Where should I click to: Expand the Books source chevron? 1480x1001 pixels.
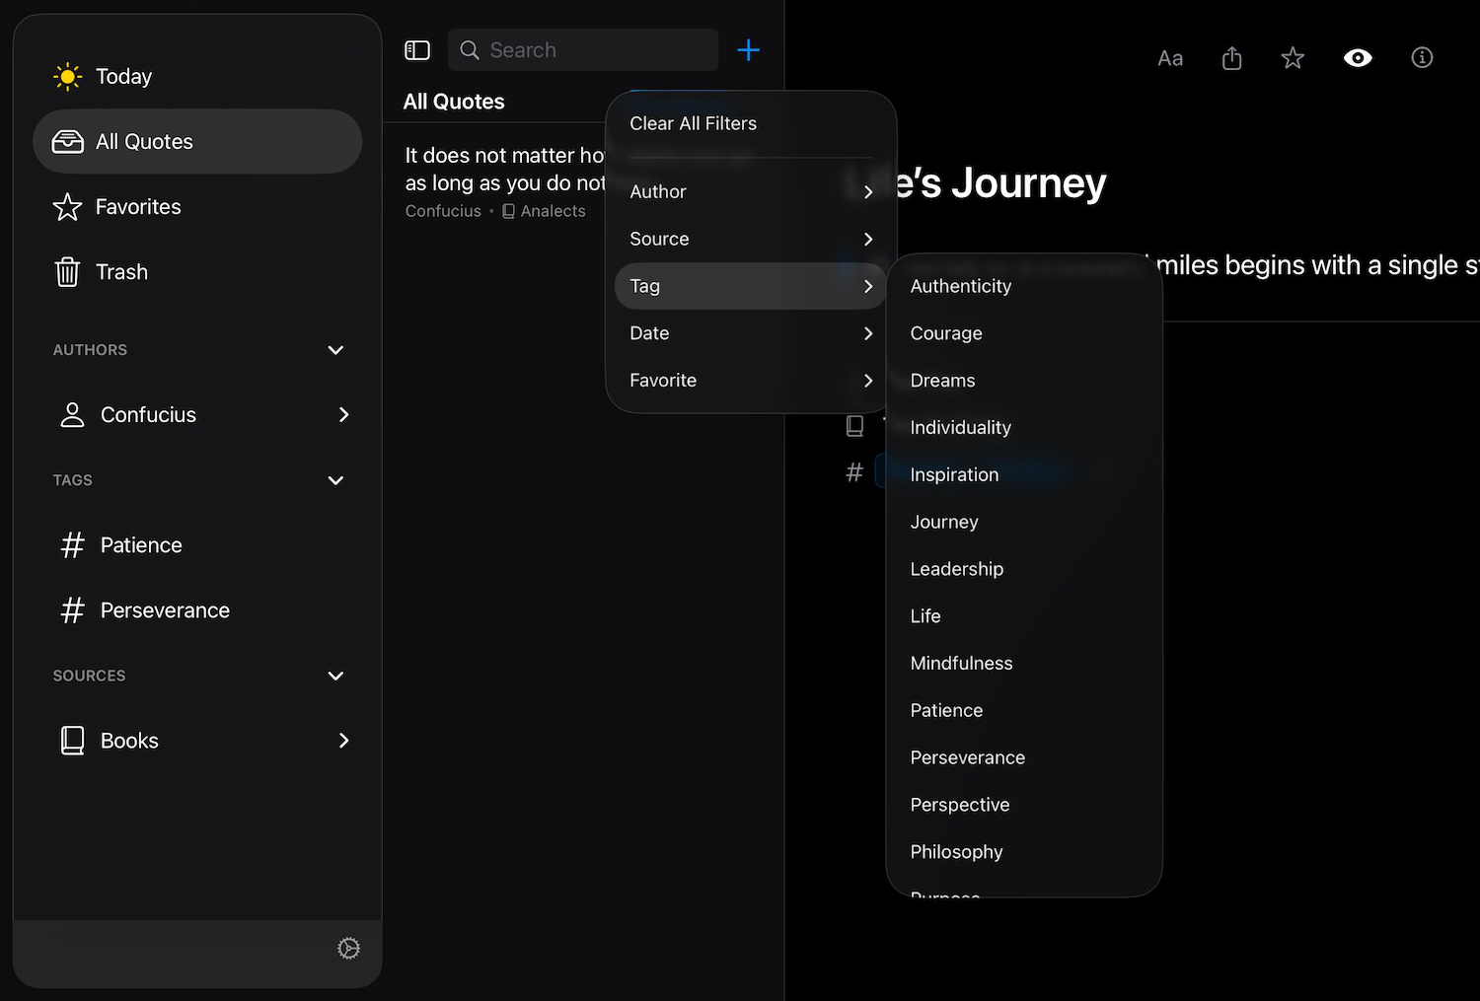coord(343,741)
